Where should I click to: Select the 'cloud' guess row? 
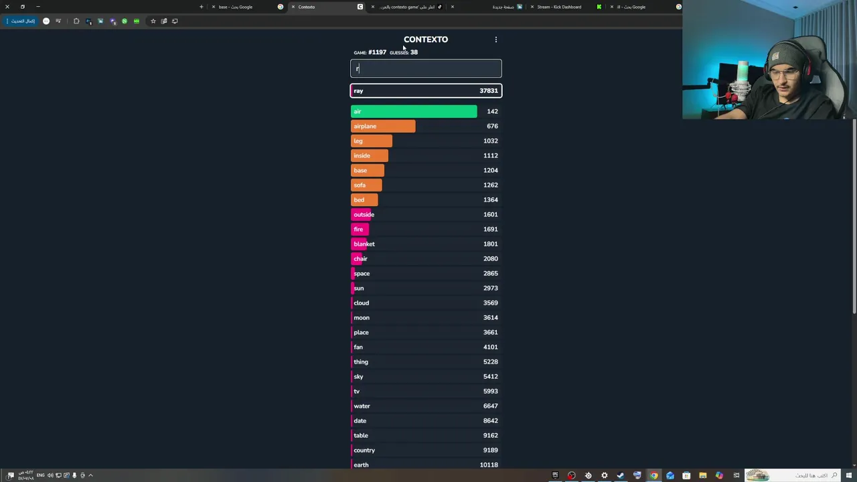tap(426, 303)
